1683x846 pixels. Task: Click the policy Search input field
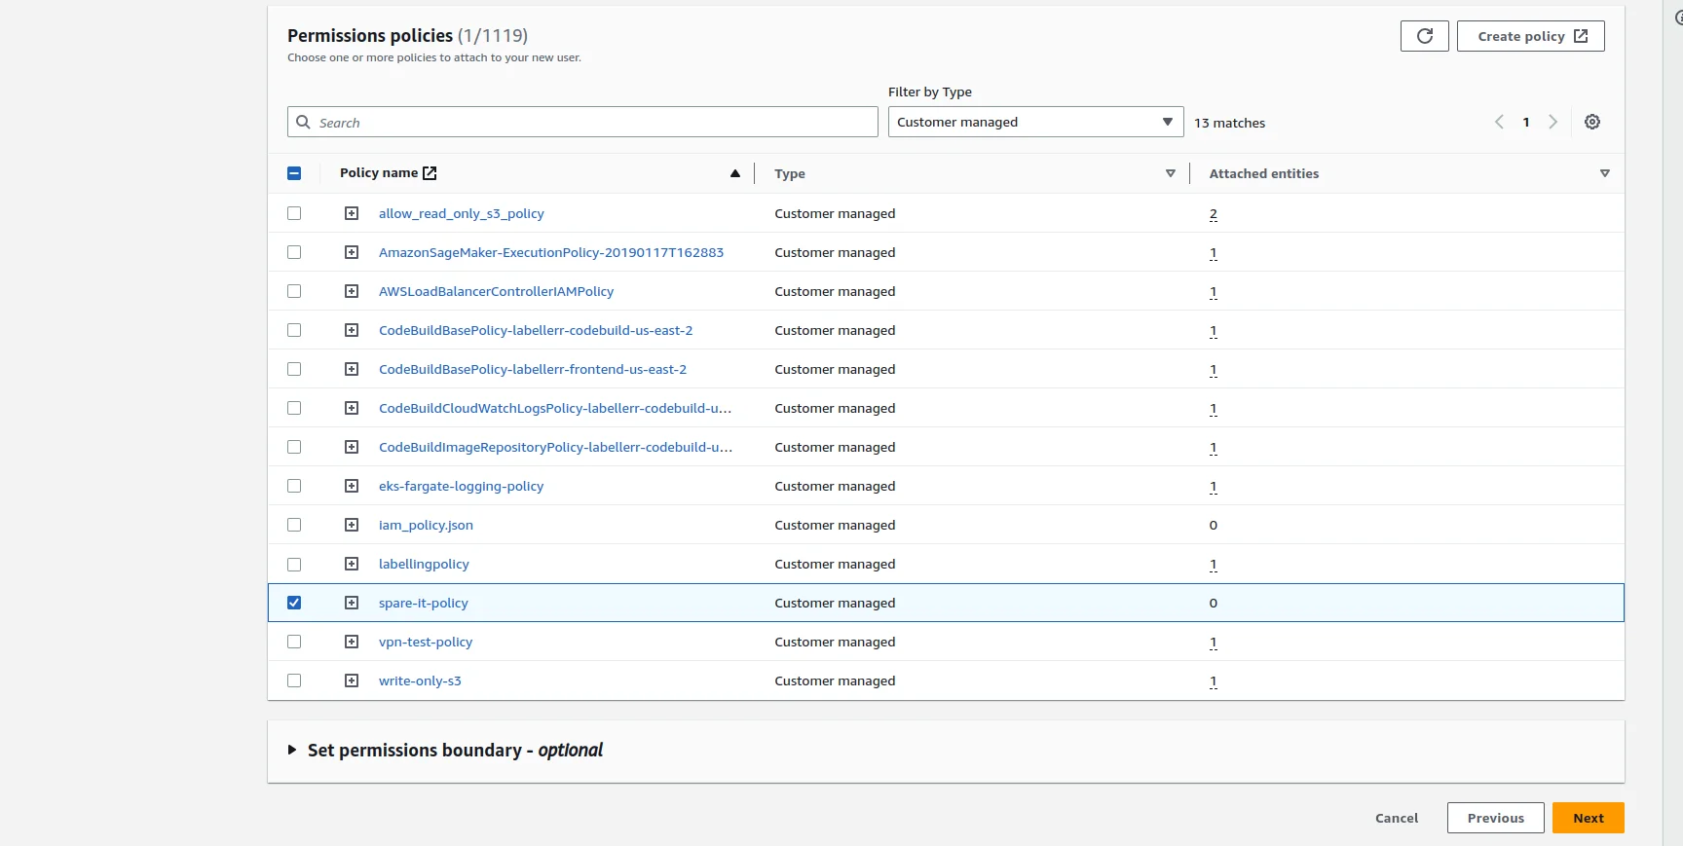582,122
